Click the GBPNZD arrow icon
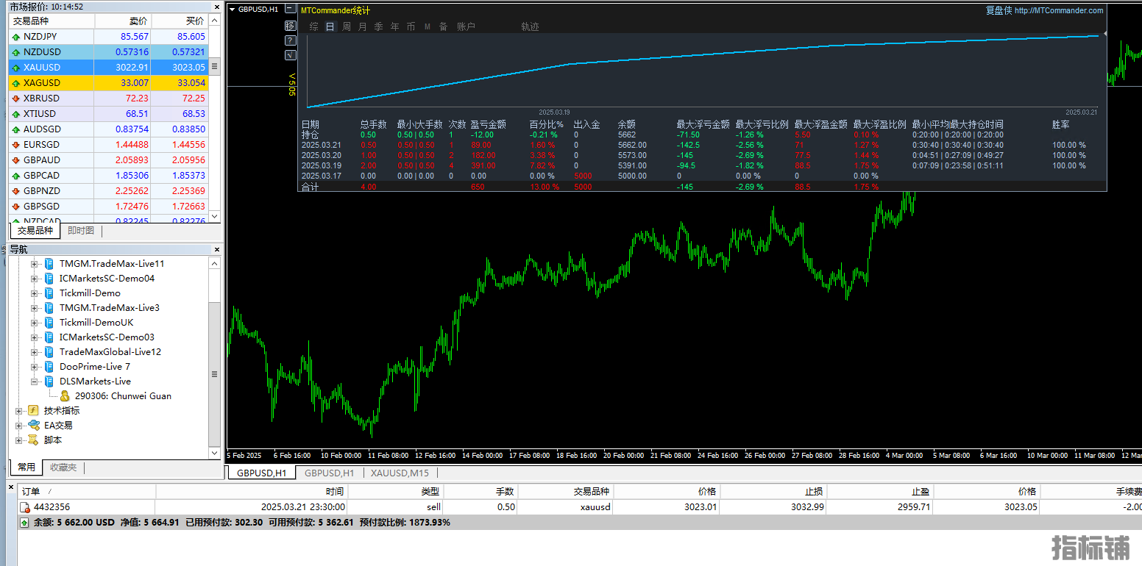The image size is (1142, 566). [x=16, y=191]
